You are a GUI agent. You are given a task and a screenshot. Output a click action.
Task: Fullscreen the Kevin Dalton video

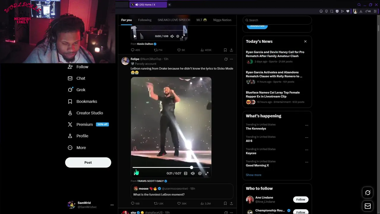[x=183, y=36]
